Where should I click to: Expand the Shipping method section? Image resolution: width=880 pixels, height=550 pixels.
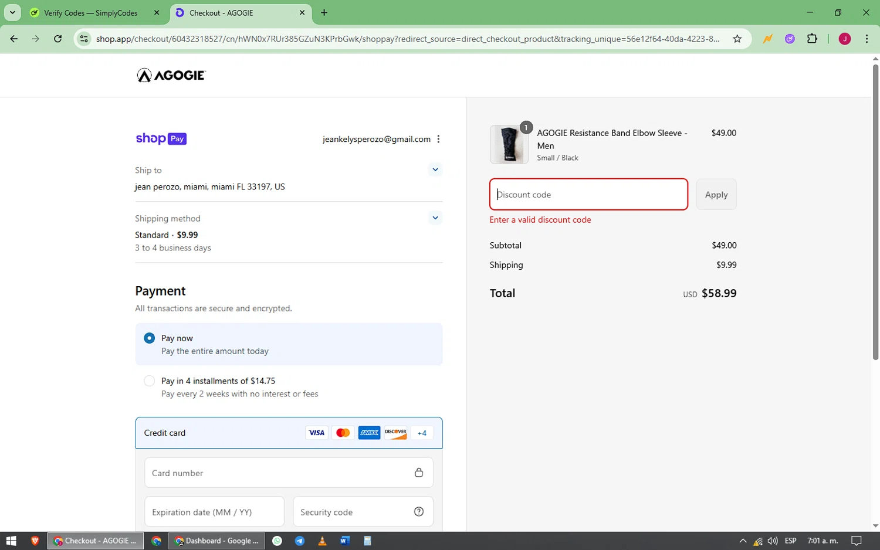pos(435,218)
